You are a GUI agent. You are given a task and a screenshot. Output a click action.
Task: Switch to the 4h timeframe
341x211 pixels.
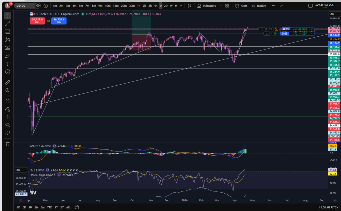point(156,6)
